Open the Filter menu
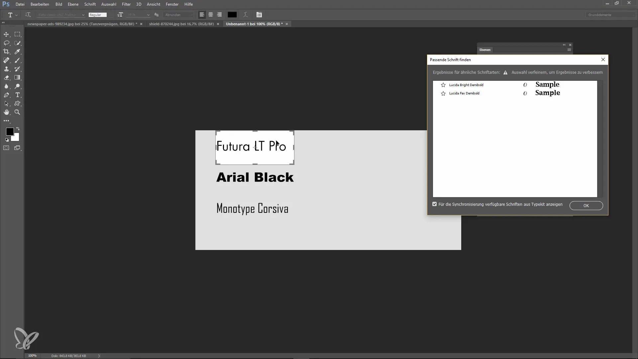This screenshot has width=638, height=359. [126, 4]
